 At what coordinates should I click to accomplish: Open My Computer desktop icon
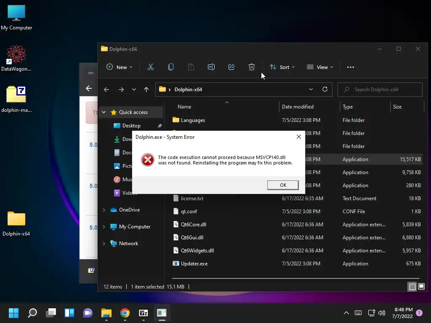click(16, 17)
